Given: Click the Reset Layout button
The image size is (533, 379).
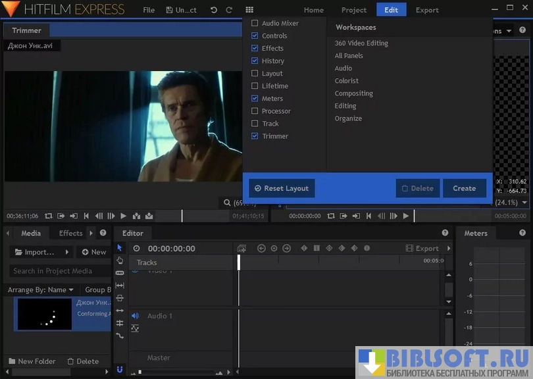Looking at the screenshot, I should [281, 188].
